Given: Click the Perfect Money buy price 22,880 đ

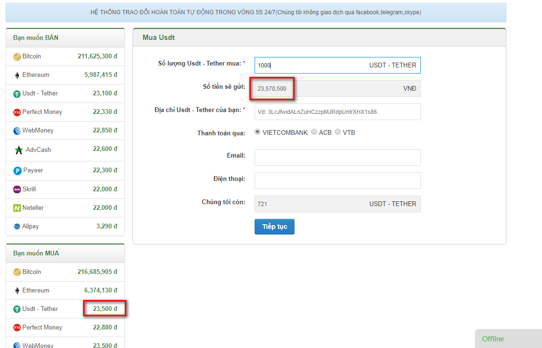Looking at the screenshot, I should pyautogui.click(x=105, y=327).
